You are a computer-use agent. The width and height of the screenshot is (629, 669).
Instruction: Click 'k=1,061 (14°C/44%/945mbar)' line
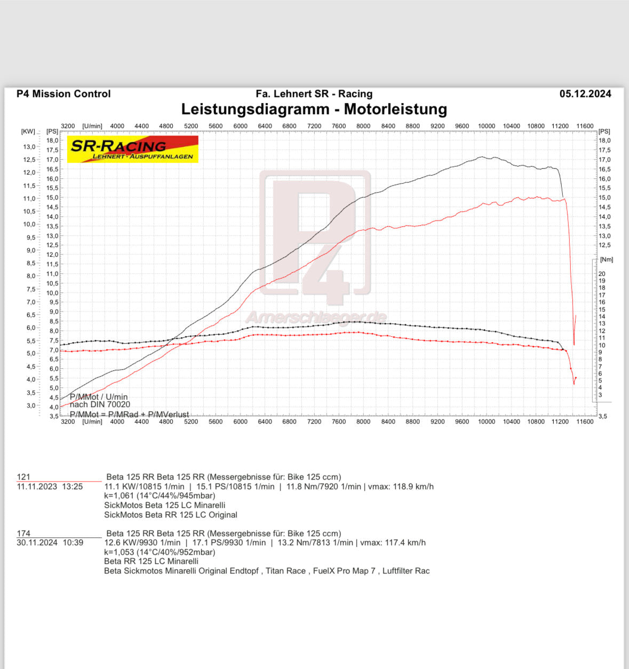pos(160,496)
